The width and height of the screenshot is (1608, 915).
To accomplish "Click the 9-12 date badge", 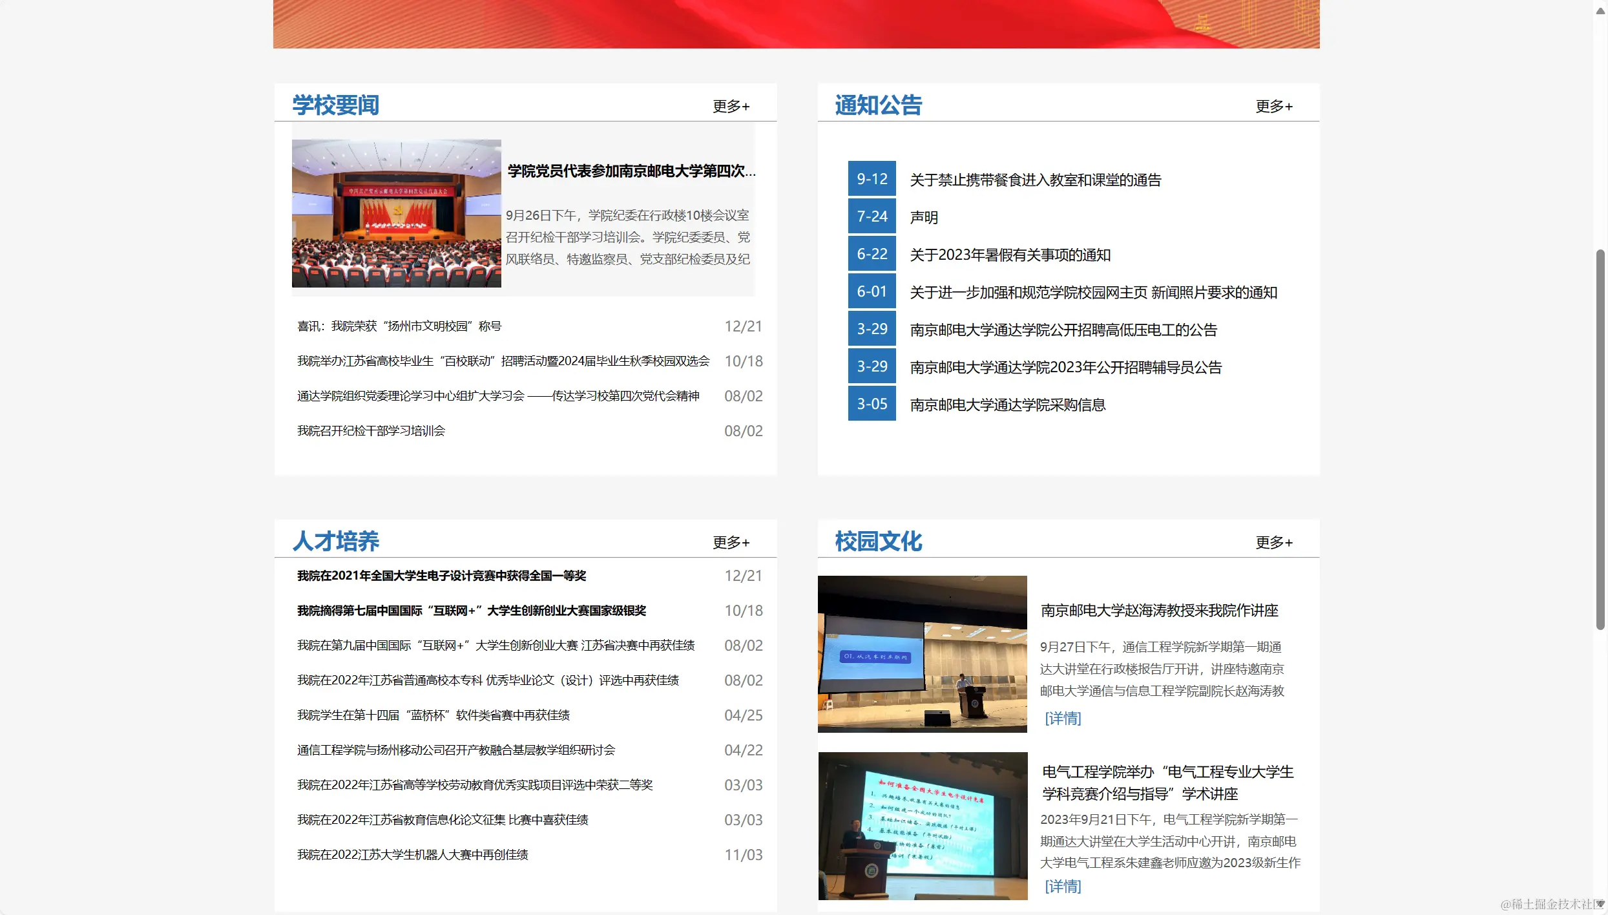I will (x=871, y=178).
